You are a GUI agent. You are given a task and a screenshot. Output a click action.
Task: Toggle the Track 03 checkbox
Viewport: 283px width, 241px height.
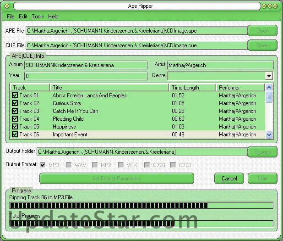(15, 111)
